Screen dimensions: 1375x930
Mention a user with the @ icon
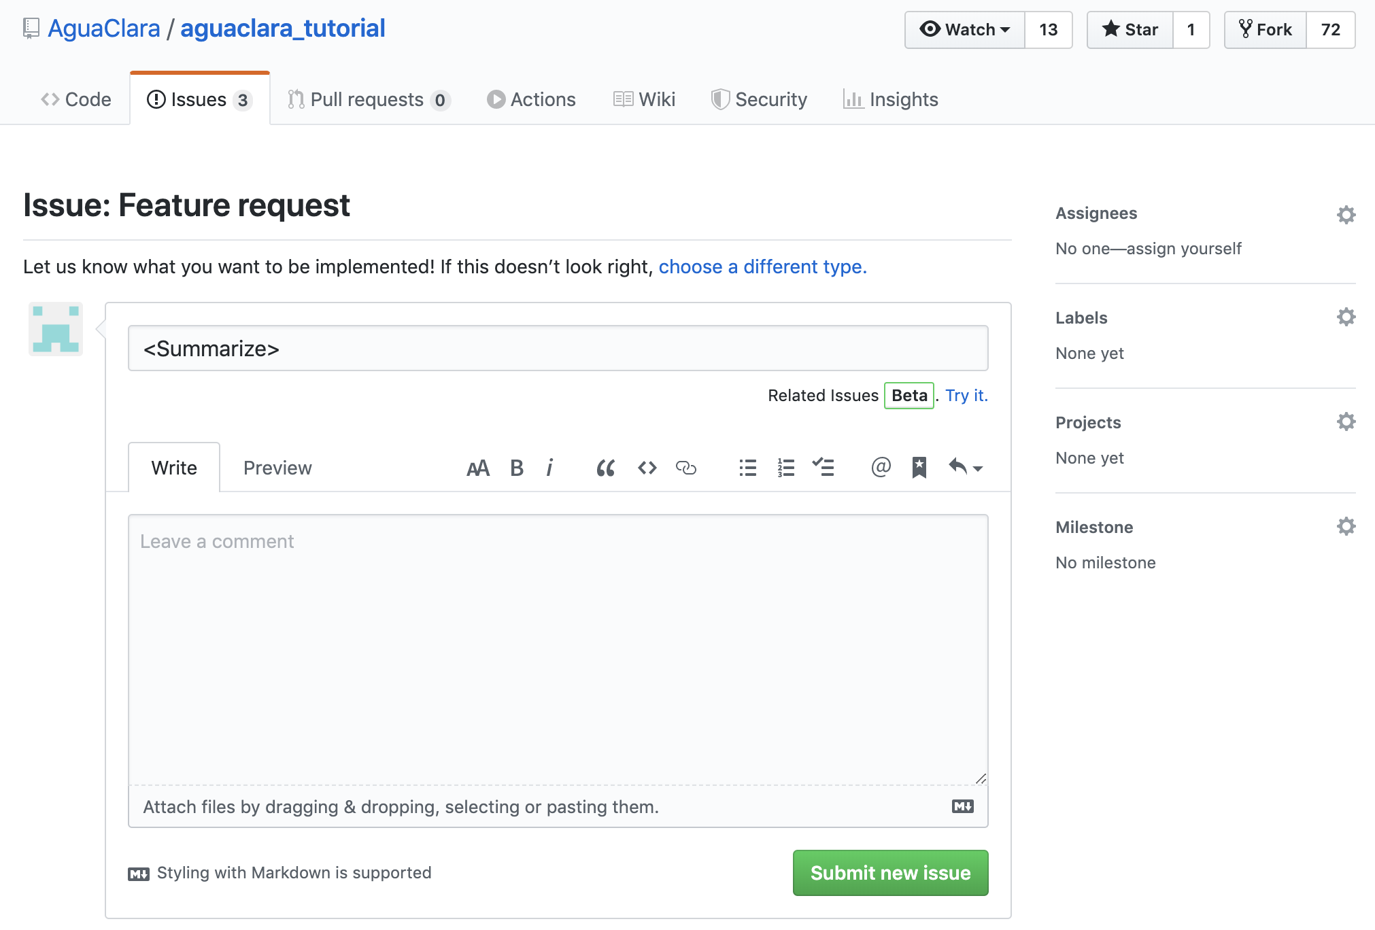coord(881,467)
